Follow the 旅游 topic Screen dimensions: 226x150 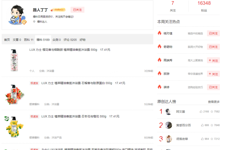[213, 74]
